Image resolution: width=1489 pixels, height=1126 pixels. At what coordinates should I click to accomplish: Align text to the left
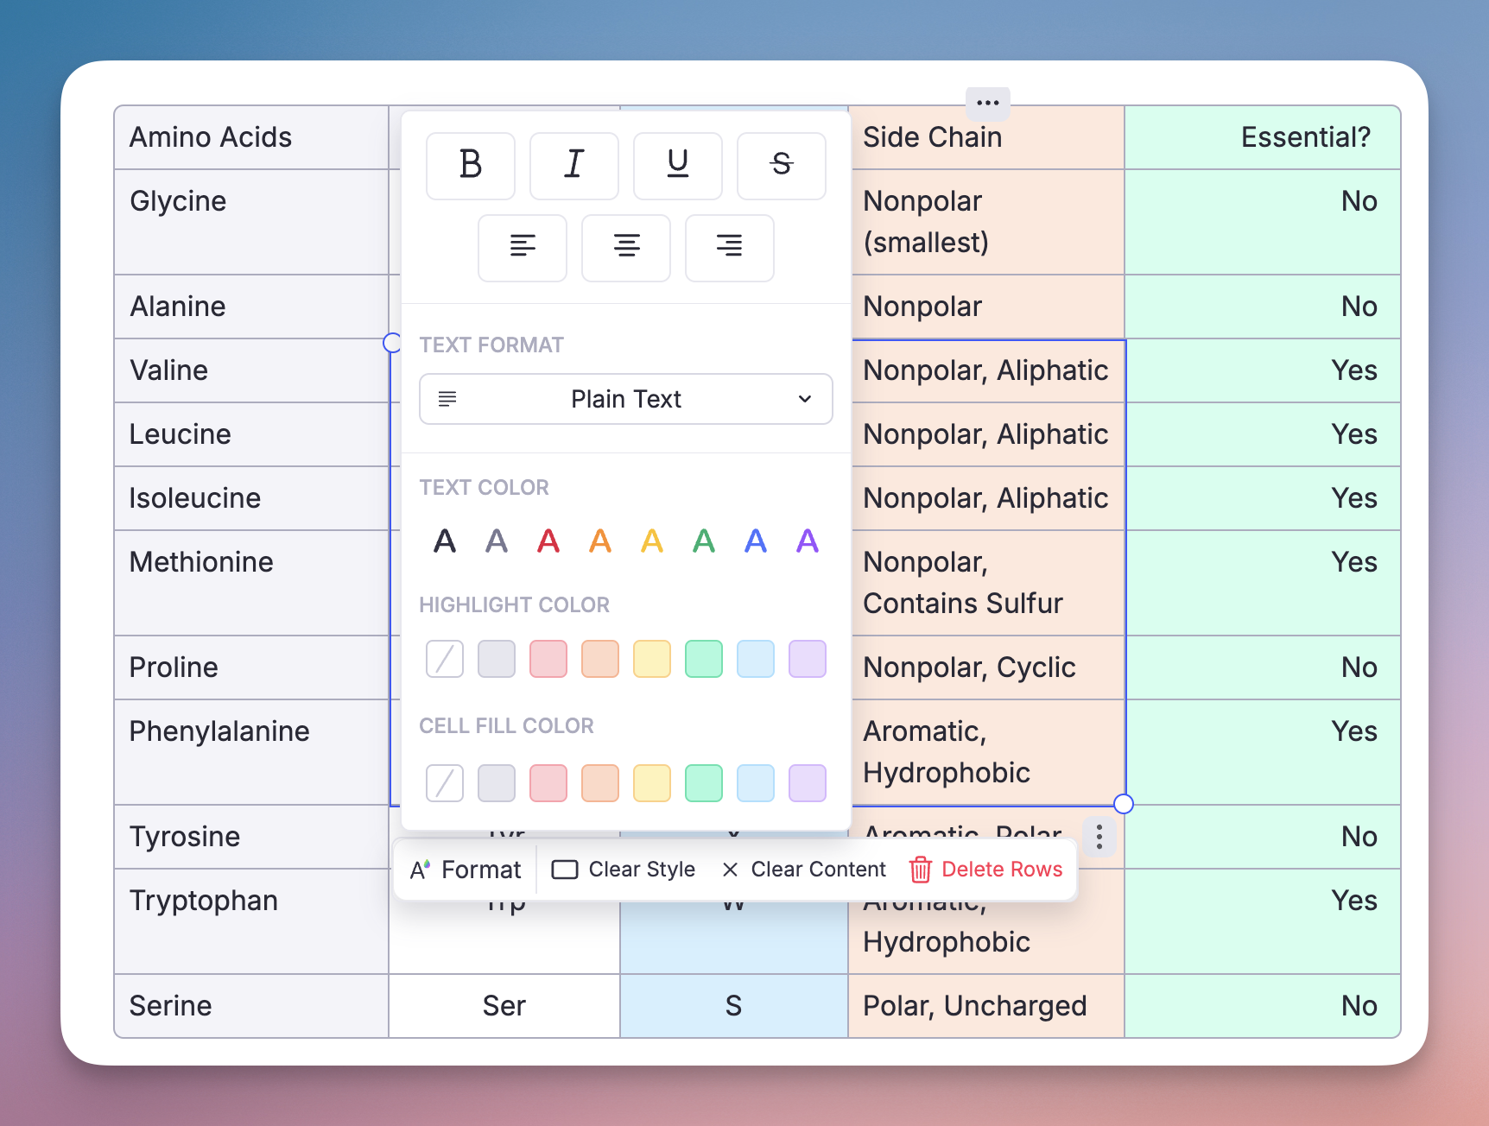pos(523,247)
